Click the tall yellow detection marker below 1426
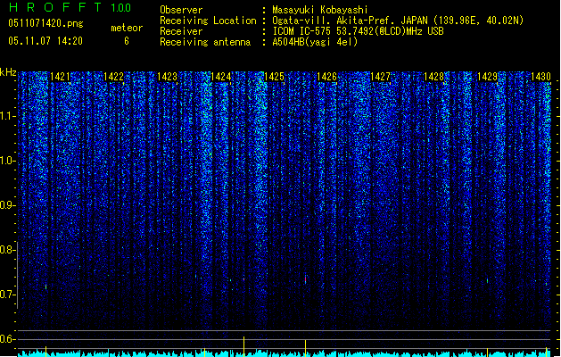This screenshot has width=561, height=357. [305, 348]
